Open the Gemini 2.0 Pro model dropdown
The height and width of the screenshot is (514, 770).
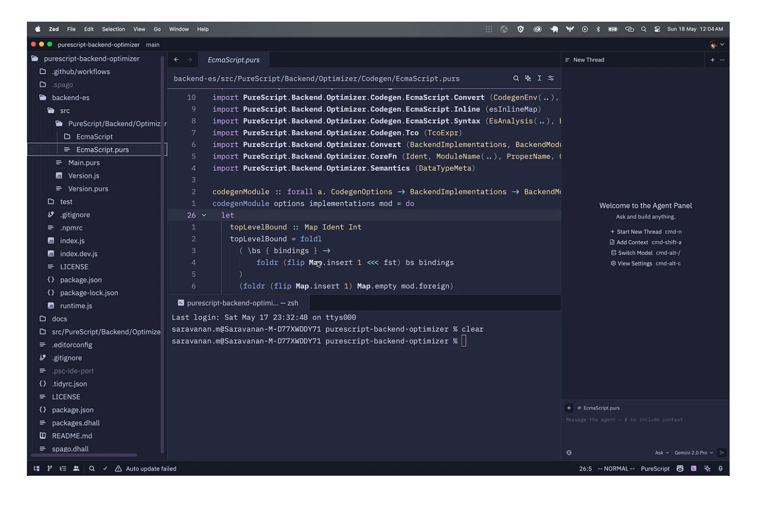(x=694, y=453)
